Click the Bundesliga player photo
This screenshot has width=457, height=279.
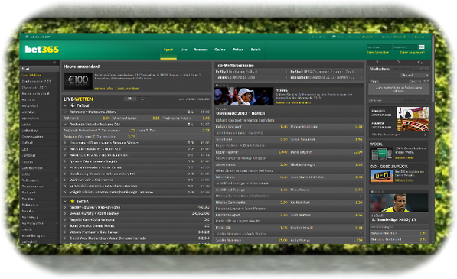[x=399, y=203]
